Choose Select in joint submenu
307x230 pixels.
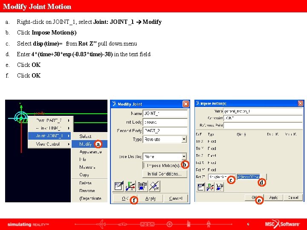point(90,136)
